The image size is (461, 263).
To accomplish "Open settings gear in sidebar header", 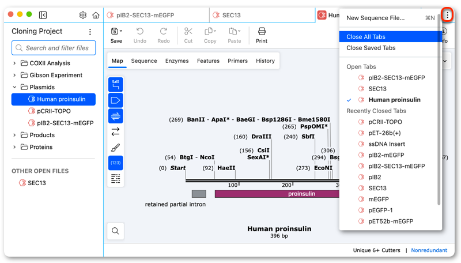I will (83, 15).
